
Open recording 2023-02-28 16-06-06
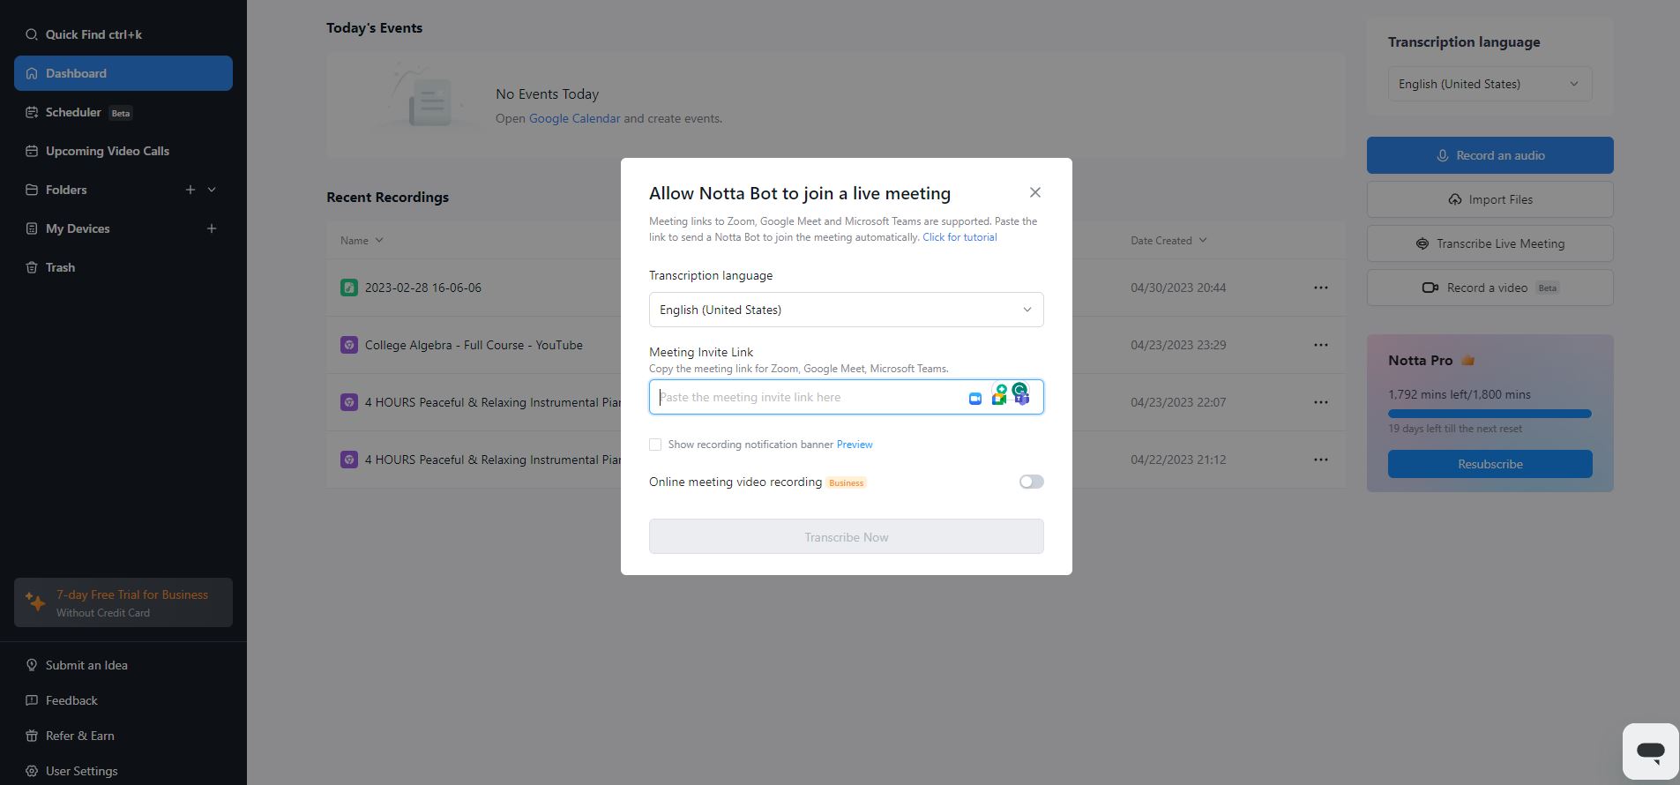(x=422, y=288)
